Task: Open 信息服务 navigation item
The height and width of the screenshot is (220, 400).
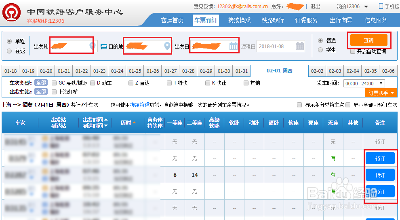Action: [x=376, y=20]
